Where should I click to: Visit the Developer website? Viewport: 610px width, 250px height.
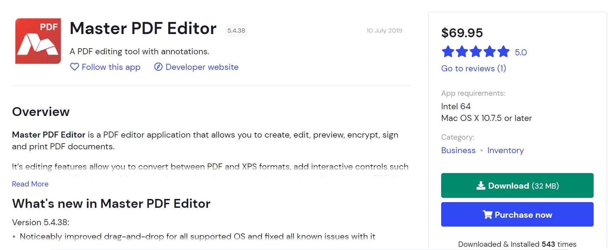[201, 67]
